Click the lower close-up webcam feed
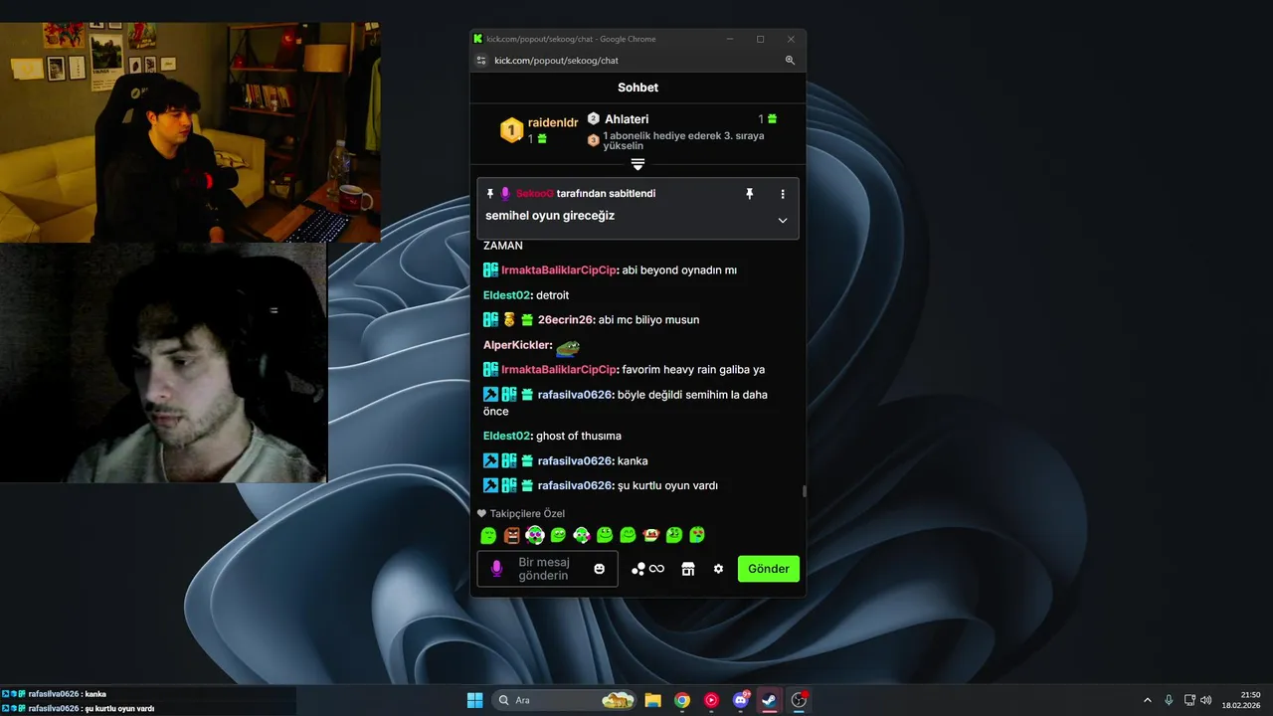The width and height of the screenshot is (1273, 716). pos(163,363)
